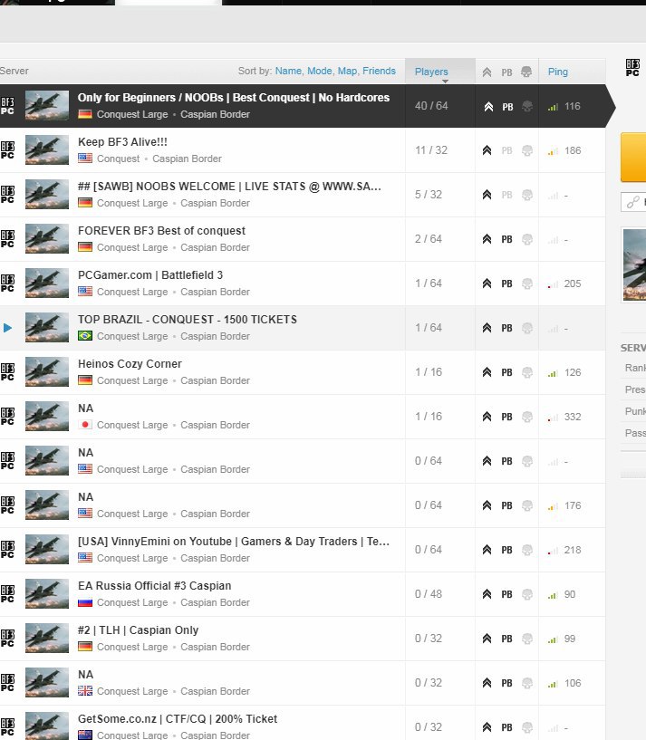Click Japan flag on the 1 / 16 NA server

pyautogui.click(x=85, y=424)
